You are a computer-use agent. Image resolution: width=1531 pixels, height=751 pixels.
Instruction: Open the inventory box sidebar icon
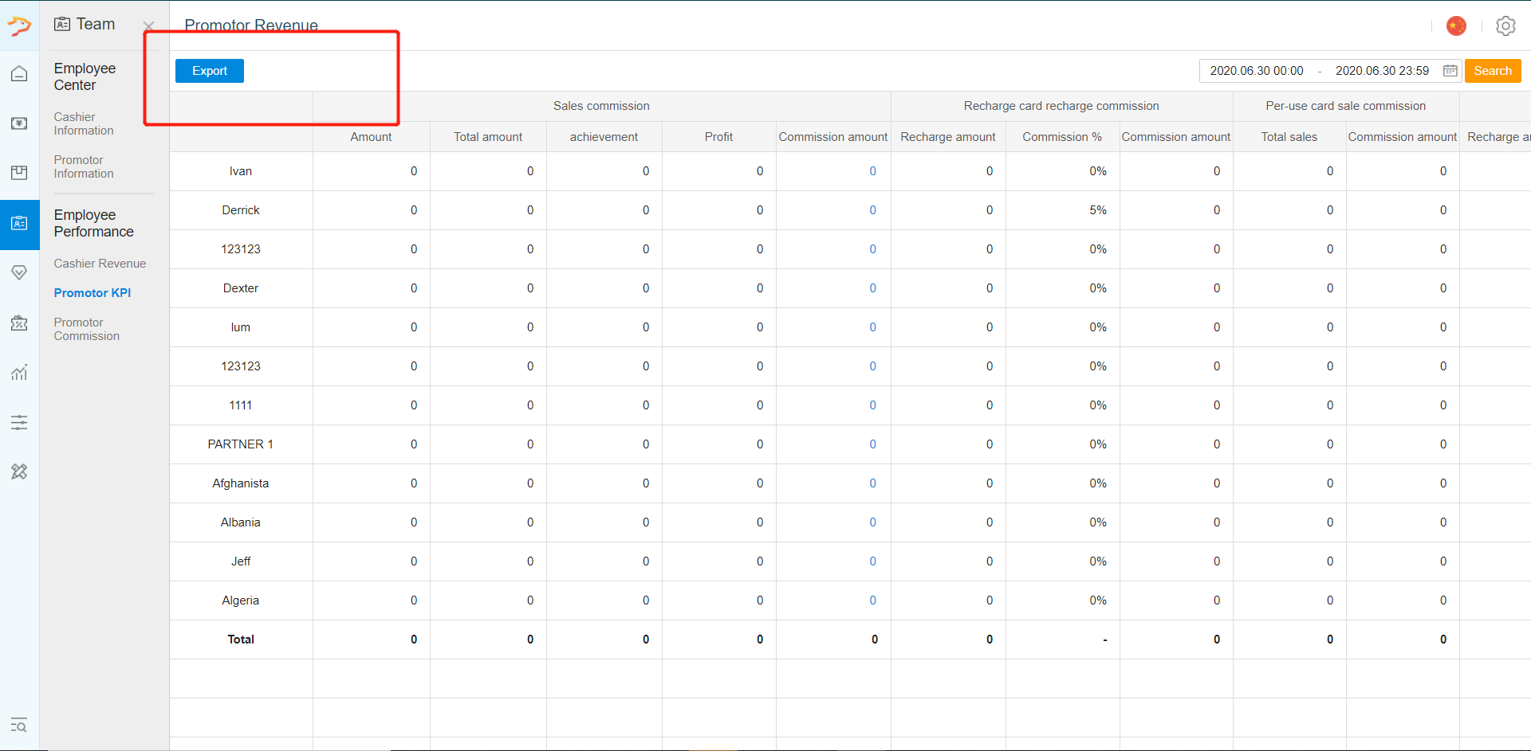point(19,173)
